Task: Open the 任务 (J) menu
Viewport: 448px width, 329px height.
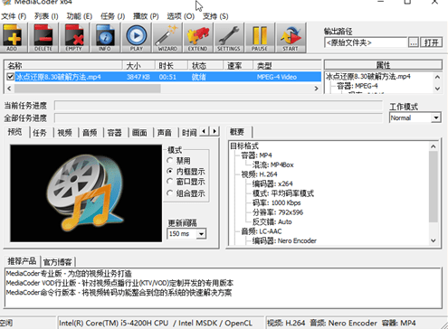Action: pyautogui.click(x=112, y=16)
